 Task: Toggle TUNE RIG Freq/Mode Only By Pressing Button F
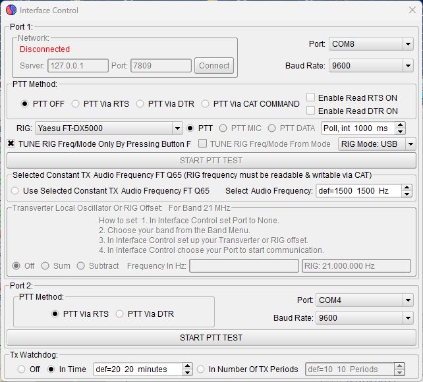tap(11, 144)
